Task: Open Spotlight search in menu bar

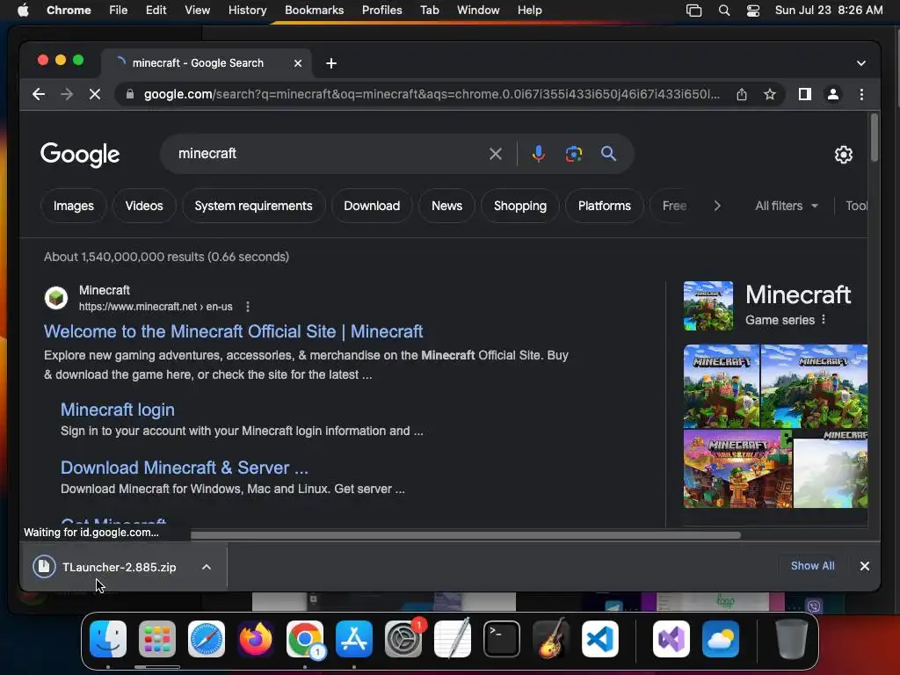Action: (724, 11)
